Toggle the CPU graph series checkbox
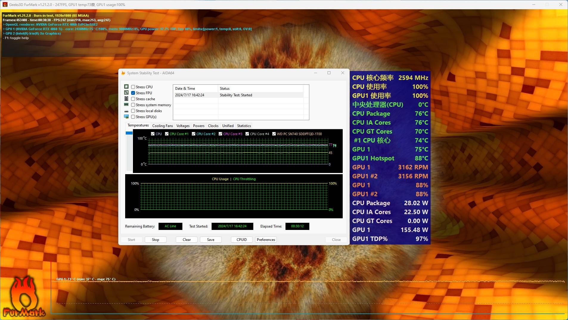Viewport: 568px width, 320px height. coord(153,134)
